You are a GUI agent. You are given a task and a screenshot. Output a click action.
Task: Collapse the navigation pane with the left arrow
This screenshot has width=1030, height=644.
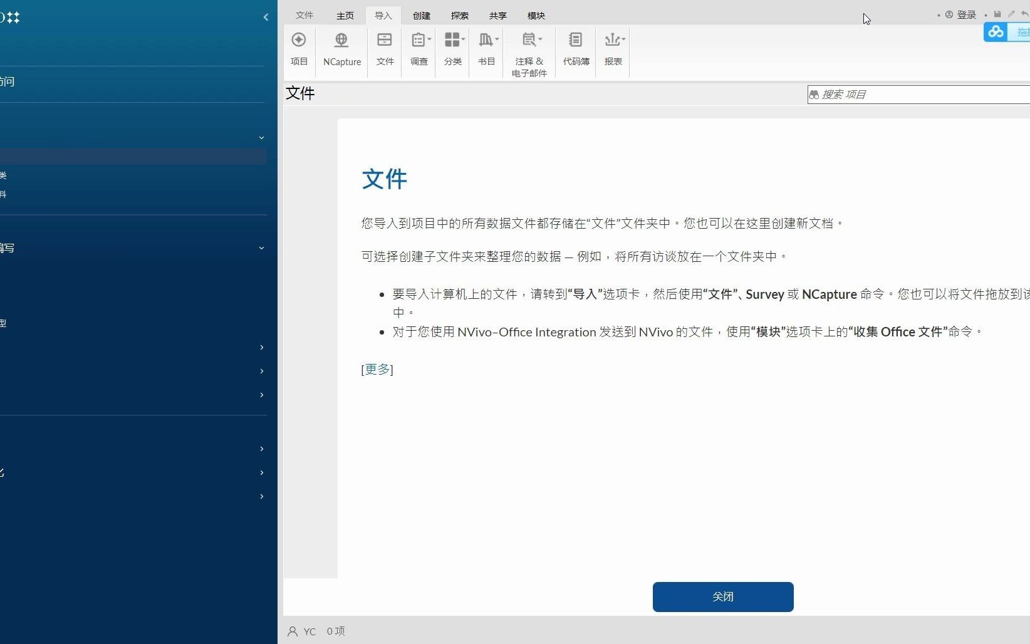click(266, 18)
